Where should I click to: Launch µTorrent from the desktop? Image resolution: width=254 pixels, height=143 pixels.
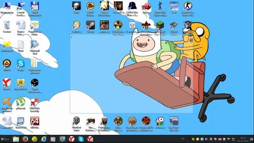(x=21, y=103)
